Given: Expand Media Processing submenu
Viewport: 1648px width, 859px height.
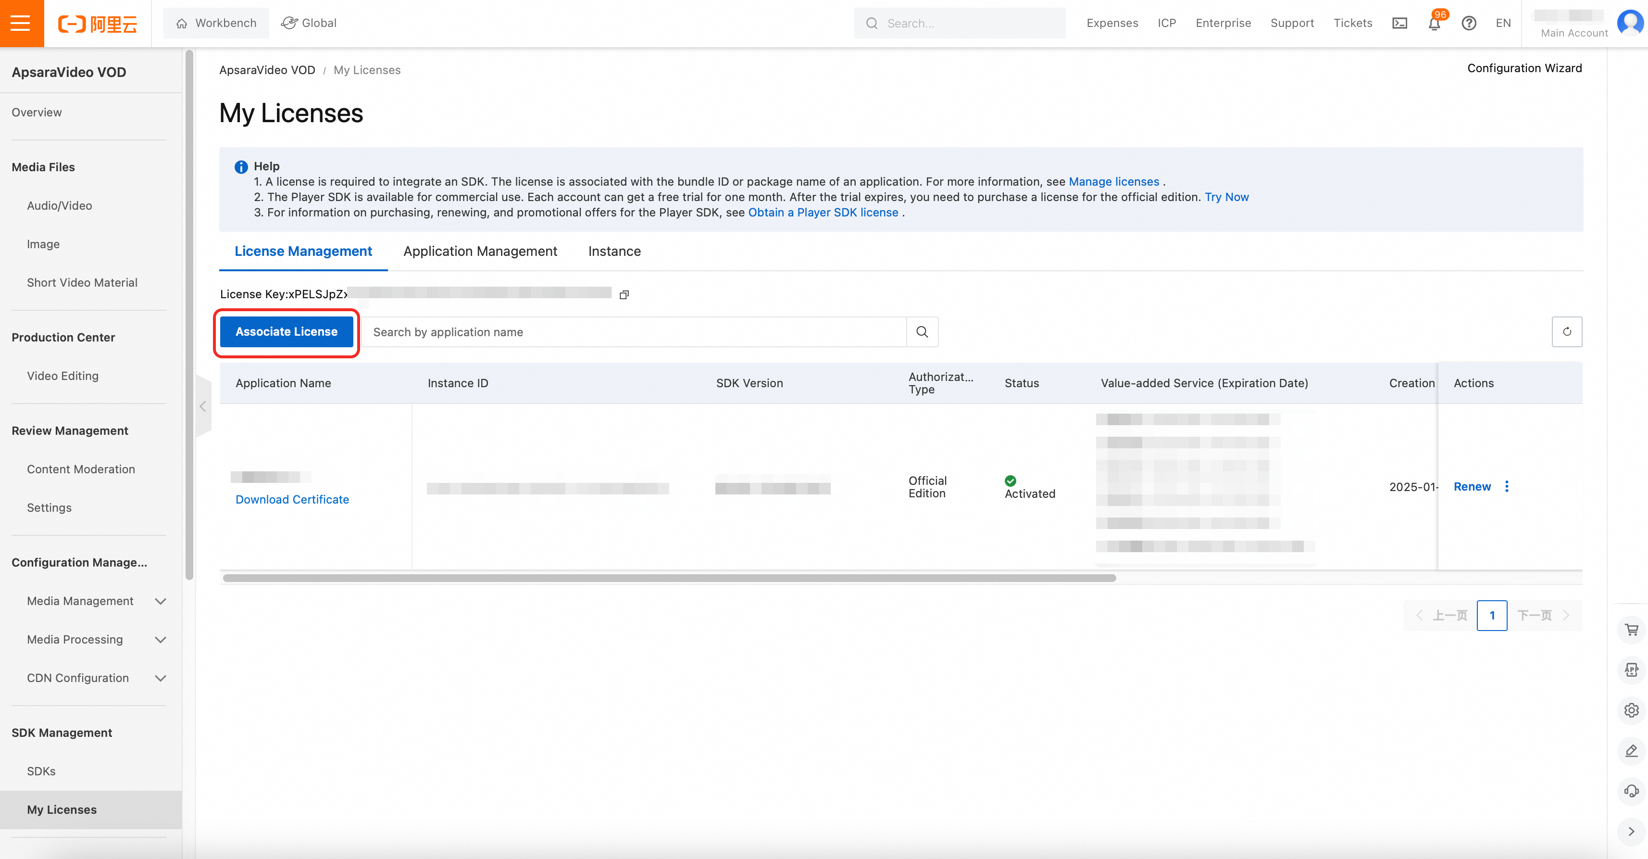Looking at the screenshot, I should point(161,640).
